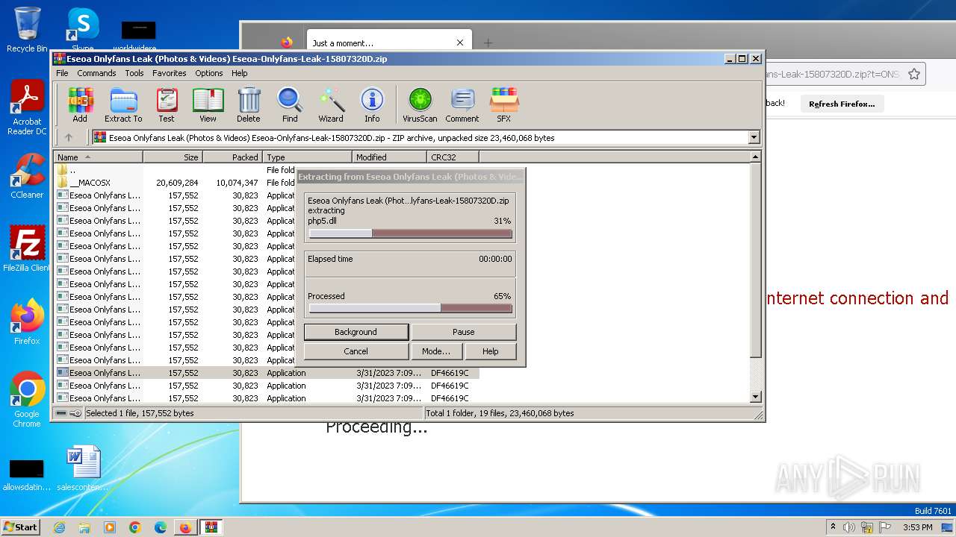
Task: Click the php5.dll file progress bar
Action: [411, 233]
